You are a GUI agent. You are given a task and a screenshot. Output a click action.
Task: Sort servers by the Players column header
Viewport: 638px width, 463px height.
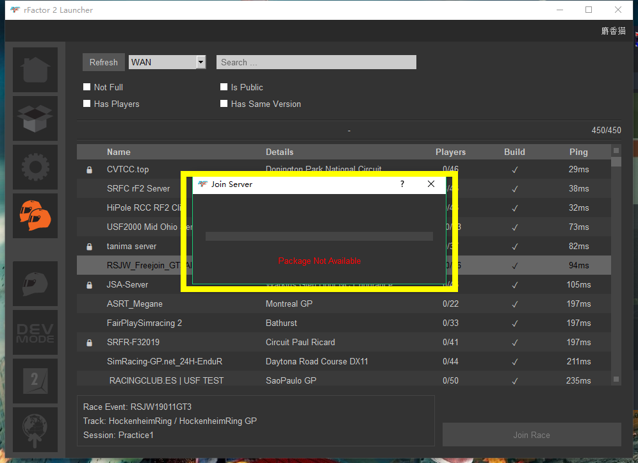pos(450,152)
